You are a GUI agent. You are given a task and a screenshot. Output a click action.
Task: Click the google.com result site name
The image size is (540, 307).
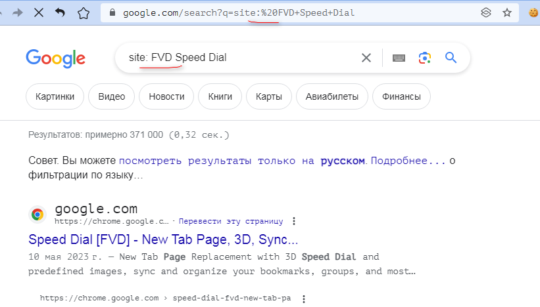point(96,209)
